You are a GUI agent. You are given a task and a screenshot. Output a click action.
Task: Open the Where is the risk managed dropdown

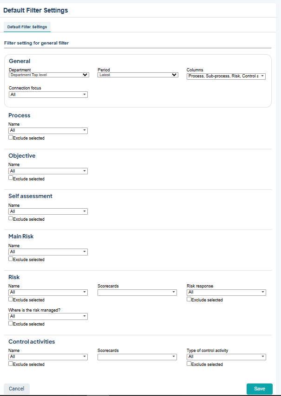48,316
